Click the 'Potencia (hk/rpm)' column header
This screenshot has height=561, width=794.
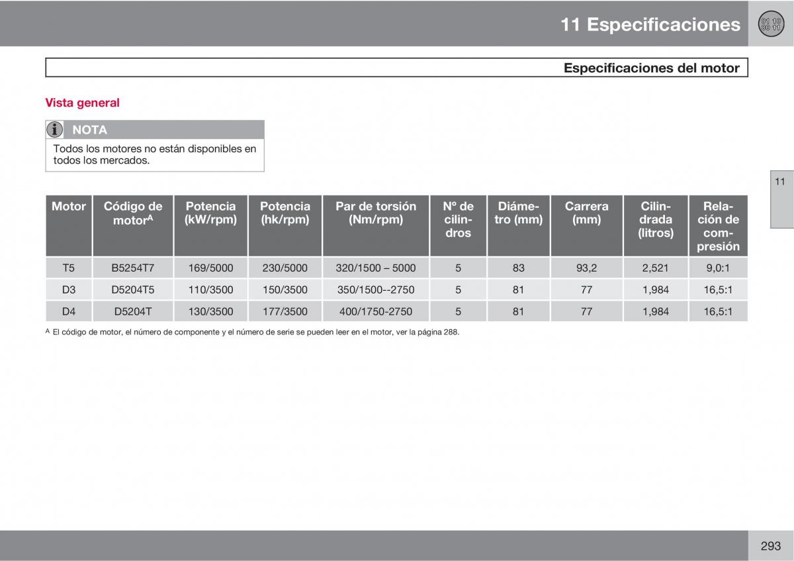285,225
